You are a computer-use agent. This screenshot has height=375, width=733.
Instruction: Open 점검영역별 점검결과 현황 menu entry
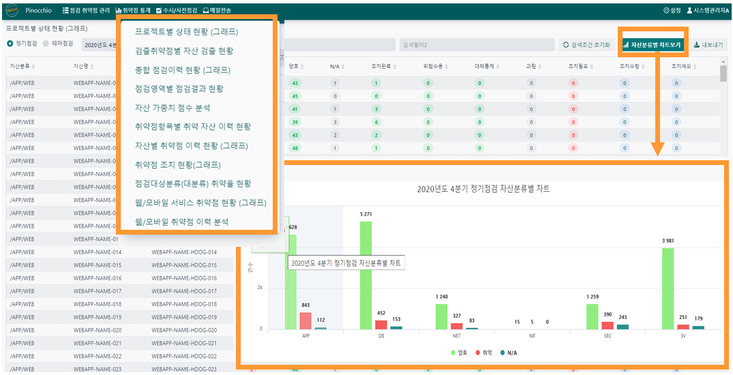179,89
